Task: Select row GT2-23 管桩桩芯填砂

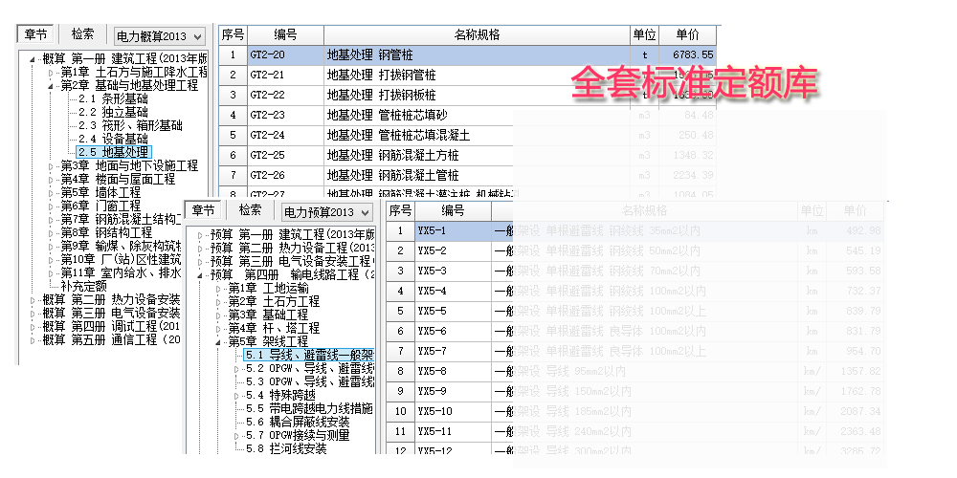Action: [x=467, y=116]
